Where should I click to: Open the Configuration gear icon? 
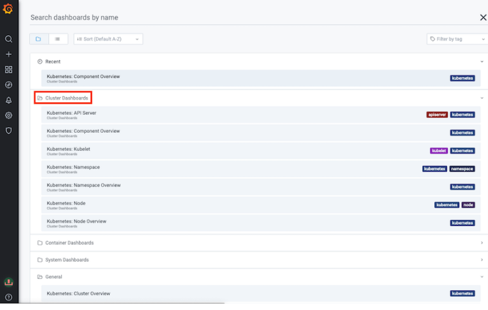pos(8,115)
